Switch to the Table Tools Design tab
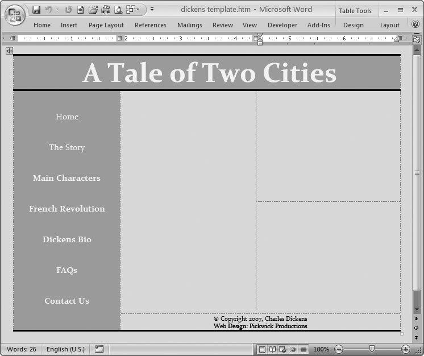The image size is (424, 356). (353, 25)
